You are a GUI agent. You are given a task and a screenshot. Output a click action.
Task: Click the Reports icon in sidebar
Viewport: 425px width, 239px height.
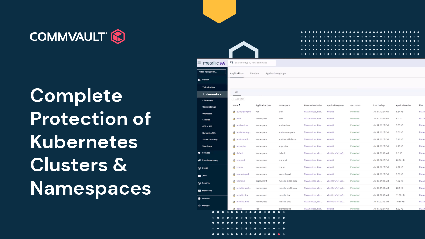(199, 183)
